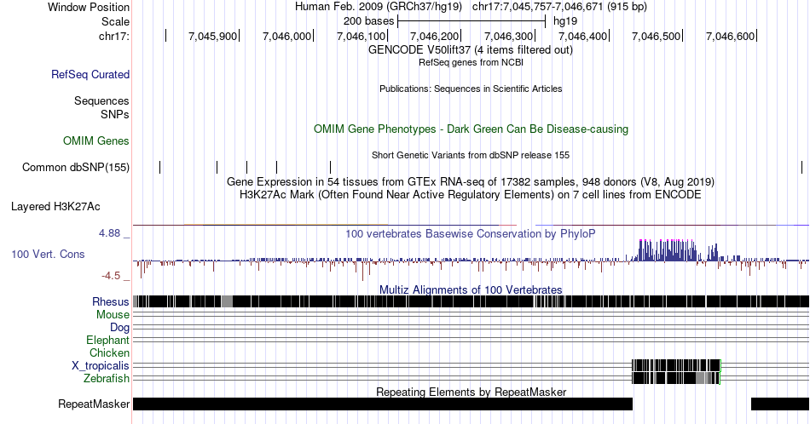The width and height of the screenshot is (810, 424).
Task: Open RefSeq Curated track settings label
Action: coord(90,74)
